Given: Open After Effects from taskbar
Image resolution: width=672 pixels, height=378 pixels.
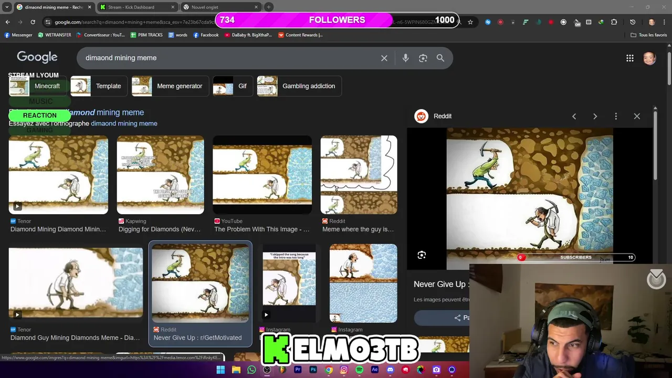Looking at the screenshot, I should coord(374,370).
